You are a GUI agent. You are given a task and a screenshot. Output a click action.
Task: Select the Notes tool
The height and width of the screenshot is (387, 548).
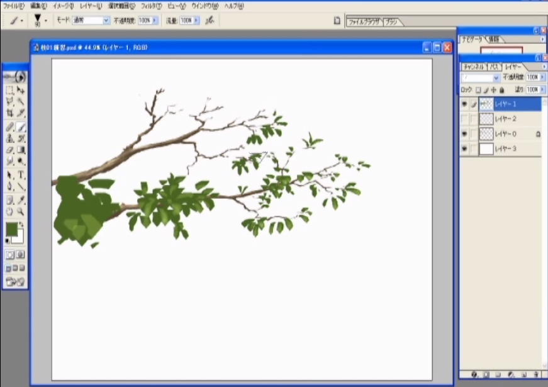tap(10, 200)
